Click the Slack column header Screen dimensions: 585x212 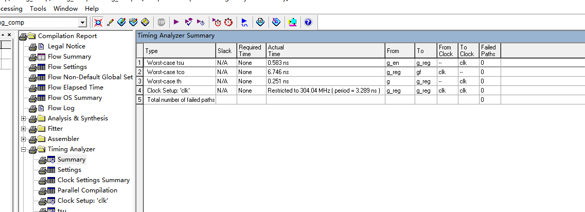(226, 51)
